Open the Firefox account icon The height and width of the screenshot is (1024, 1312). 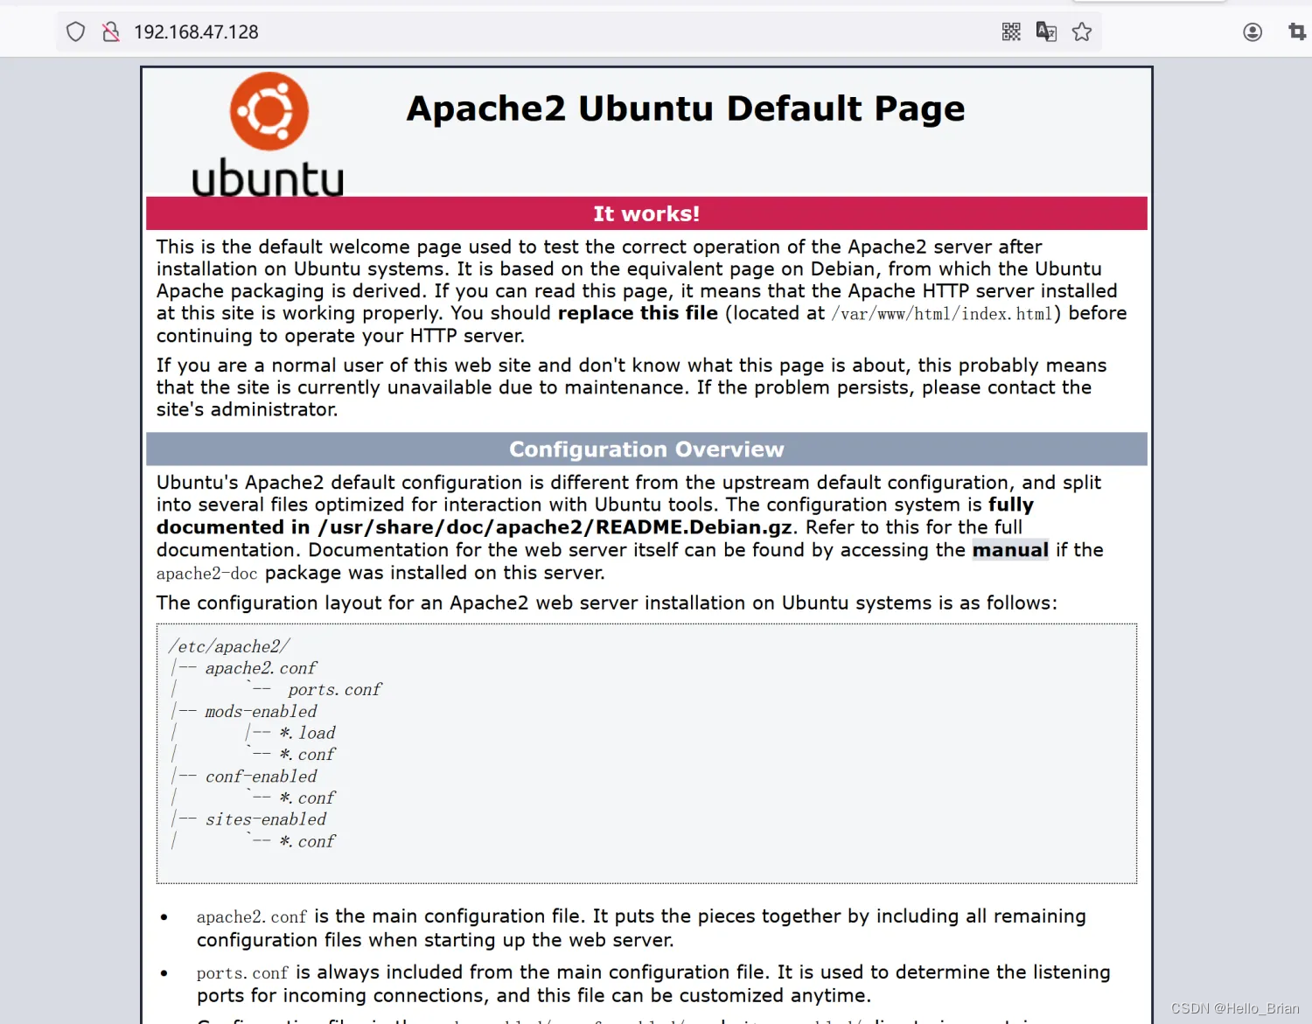point(1253,32)
